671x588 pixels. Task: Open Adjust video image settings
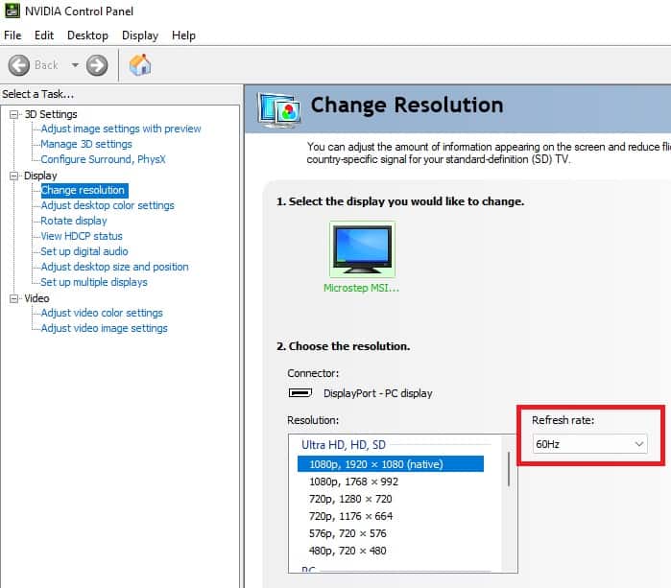[x=104, y=328]
